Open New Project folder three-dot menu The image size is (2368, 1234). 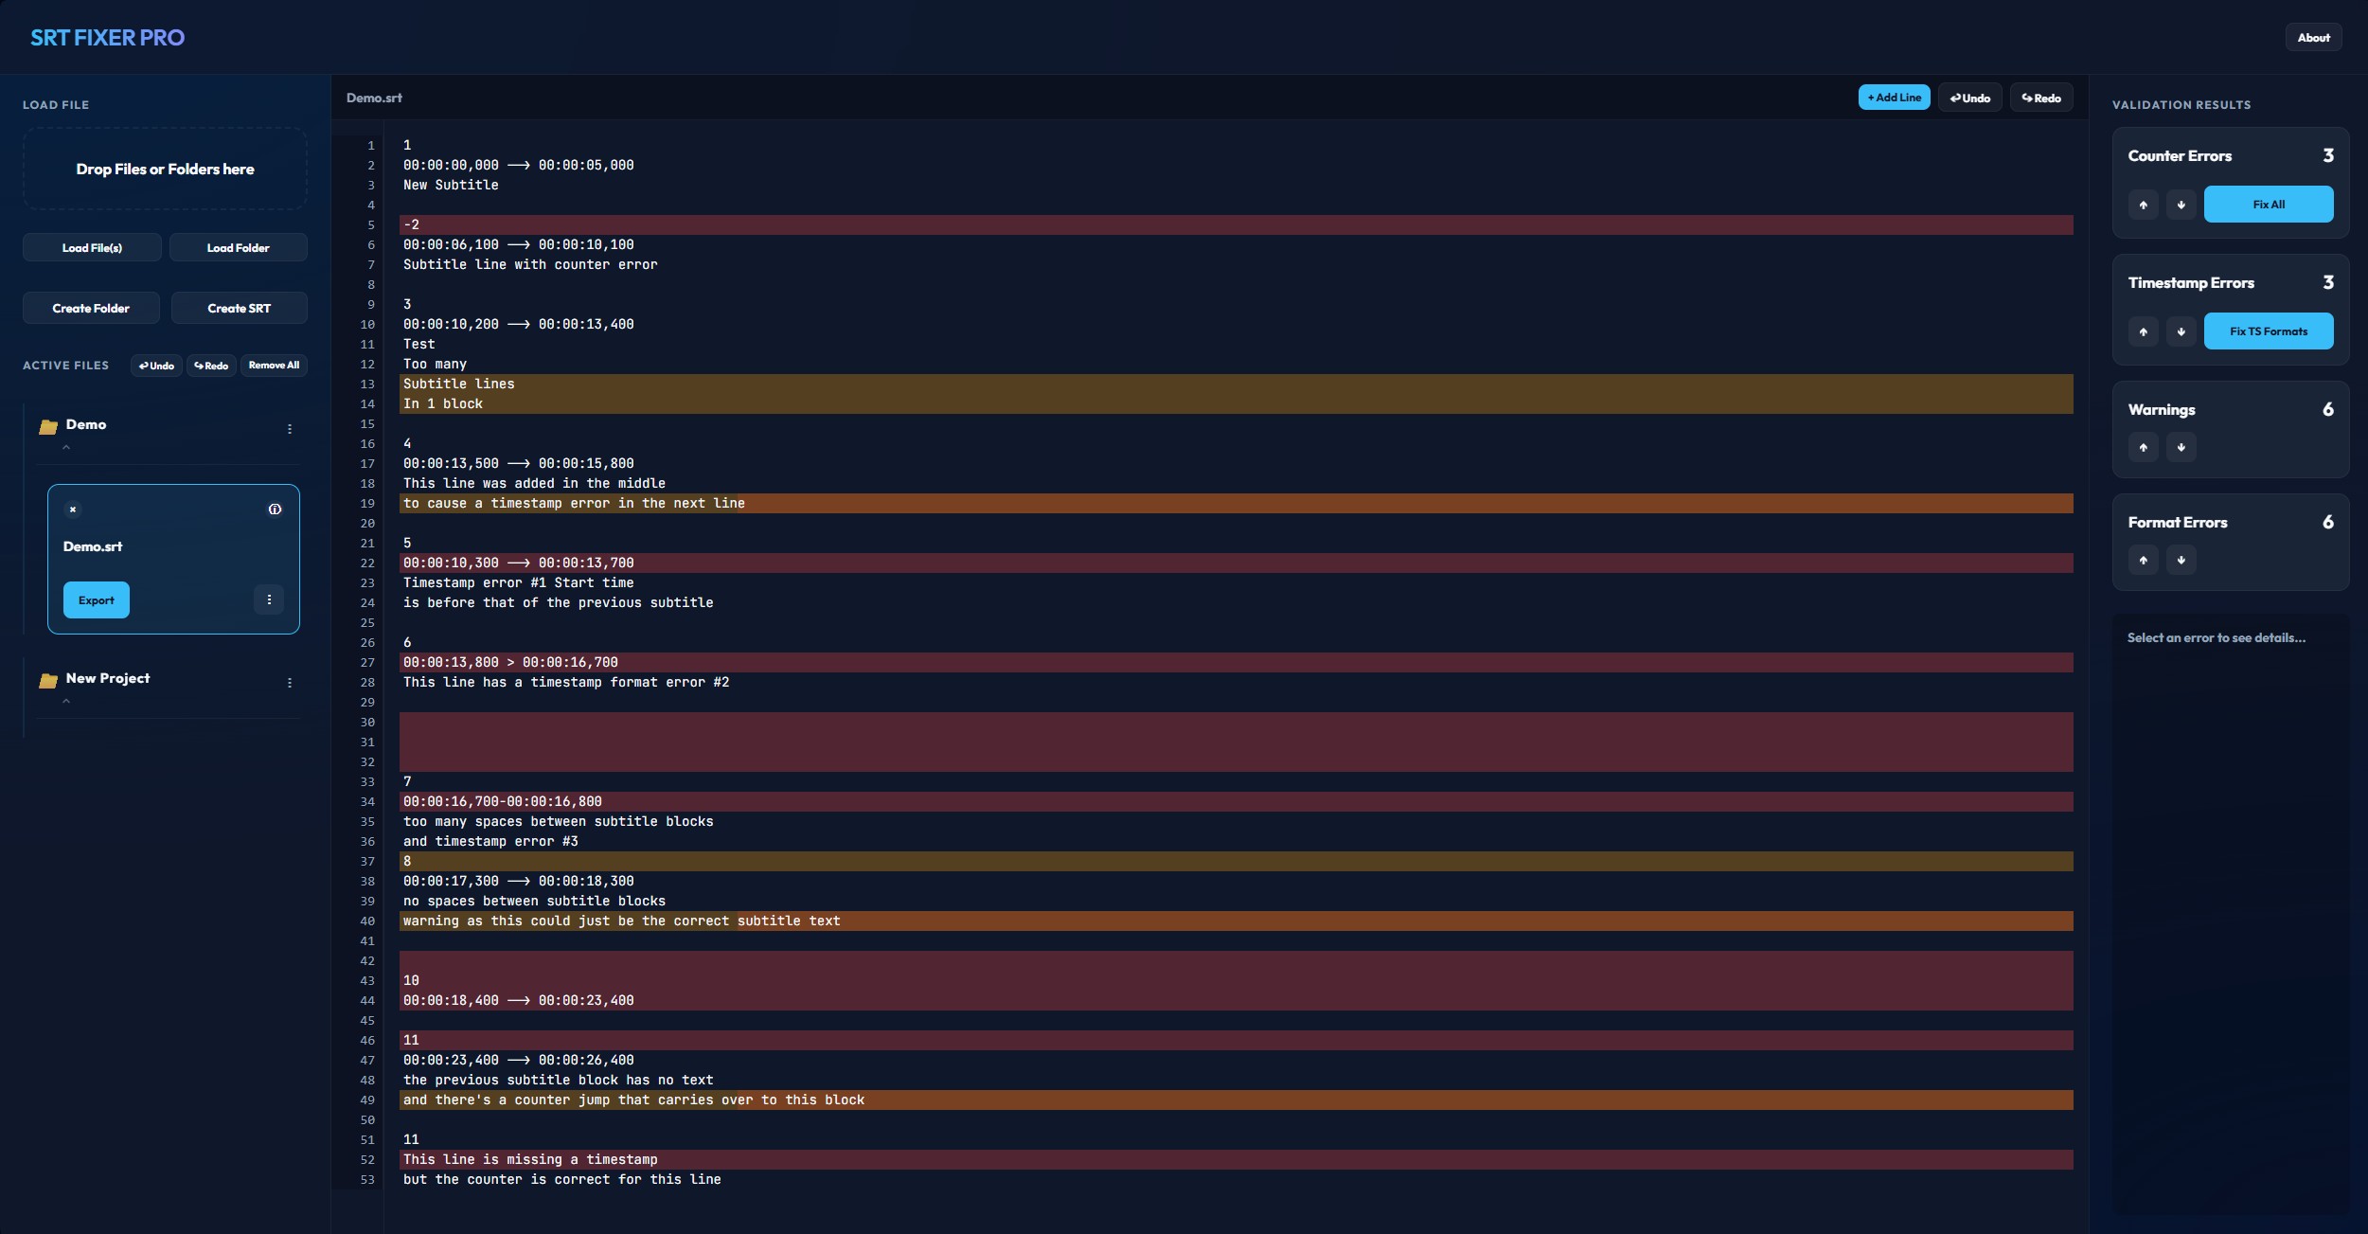[x=290, y=683]
